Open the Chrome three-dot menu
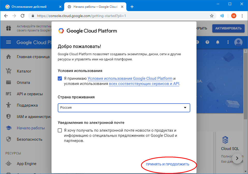Image resolution: width=248 pixels, height=174 pixels. [242, 16]
